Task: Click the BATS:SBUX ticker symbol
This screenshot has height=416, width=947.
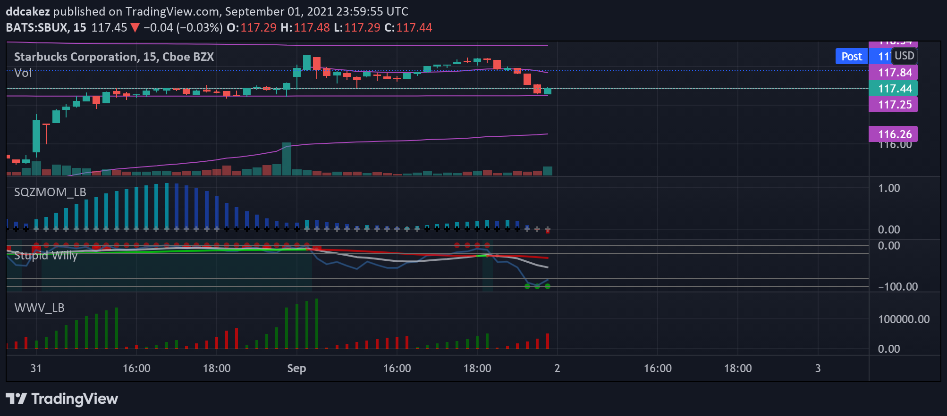Action: pos(37,27)
